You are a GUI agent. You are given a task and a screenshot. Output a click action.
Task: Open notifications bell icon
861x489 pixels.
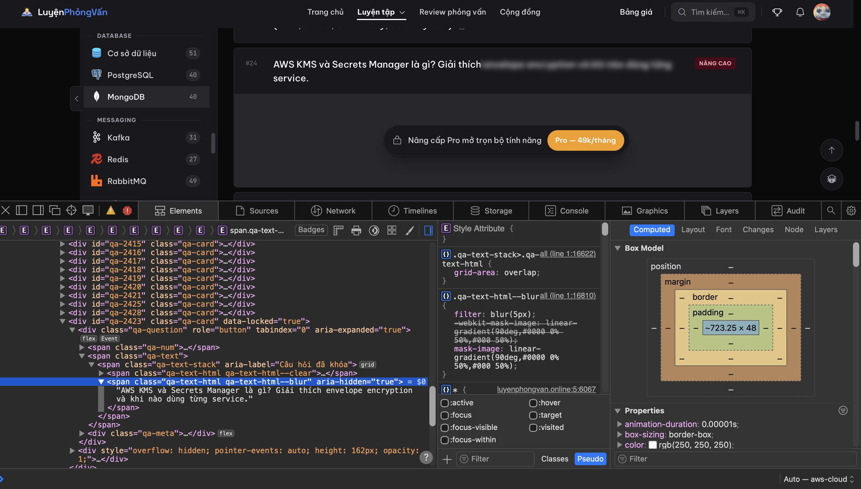click(x=800, y=12)
